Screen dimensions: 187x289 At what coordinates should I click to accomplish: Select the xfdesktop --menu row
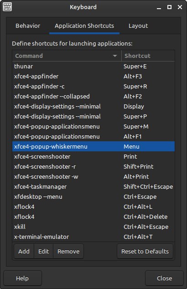click(93, 196)
